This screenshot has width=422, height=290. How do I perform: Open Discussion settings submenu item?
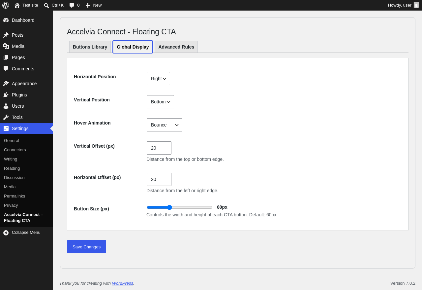click(x=14, y=178)
